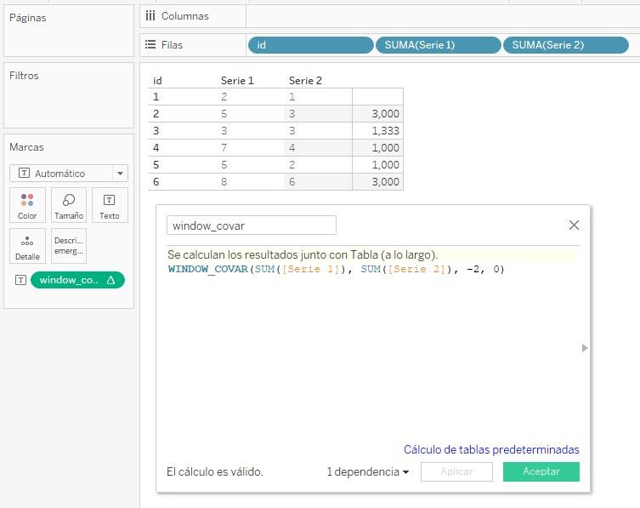Open Cálculo de tablas predeterminadas link
Viewport: 640px width, 508px height.
click(491, 449)
